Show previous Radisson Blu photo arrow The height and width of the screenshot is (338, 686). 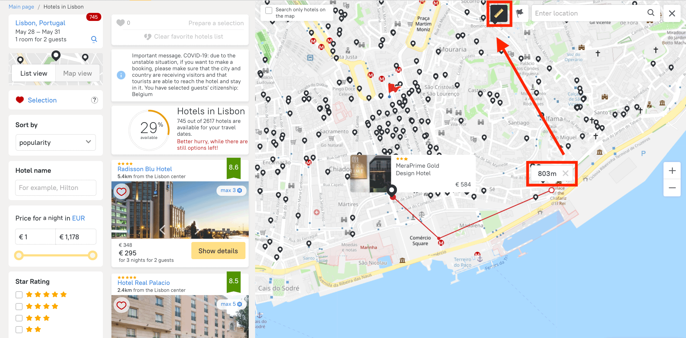[x=162, y=230]
